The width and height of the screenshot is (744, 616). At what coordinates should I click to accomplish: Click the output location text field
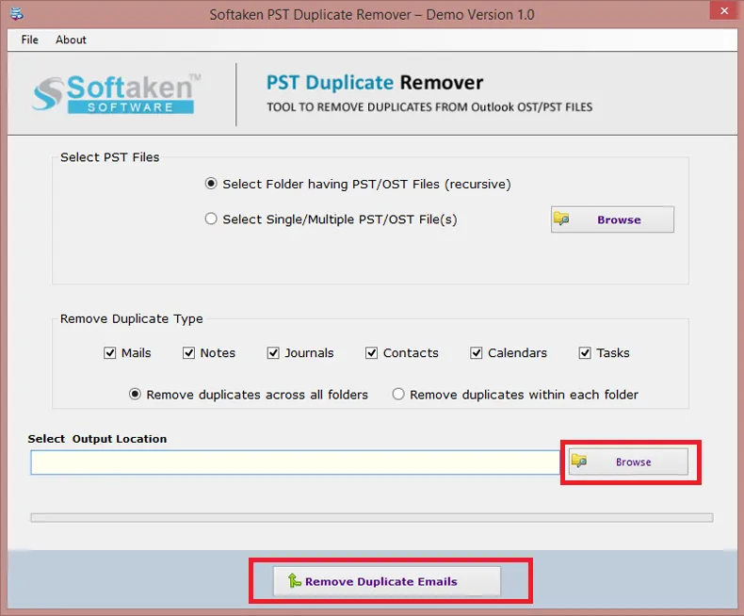(295, 462)
